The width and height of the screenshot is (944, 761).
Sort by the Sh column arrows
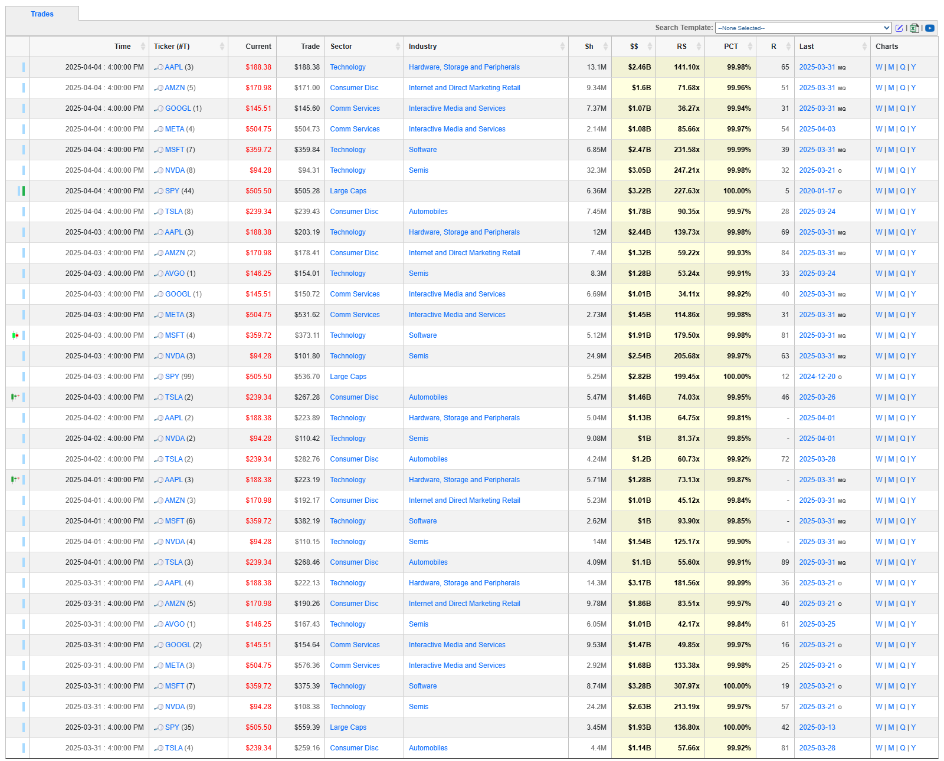605,47
